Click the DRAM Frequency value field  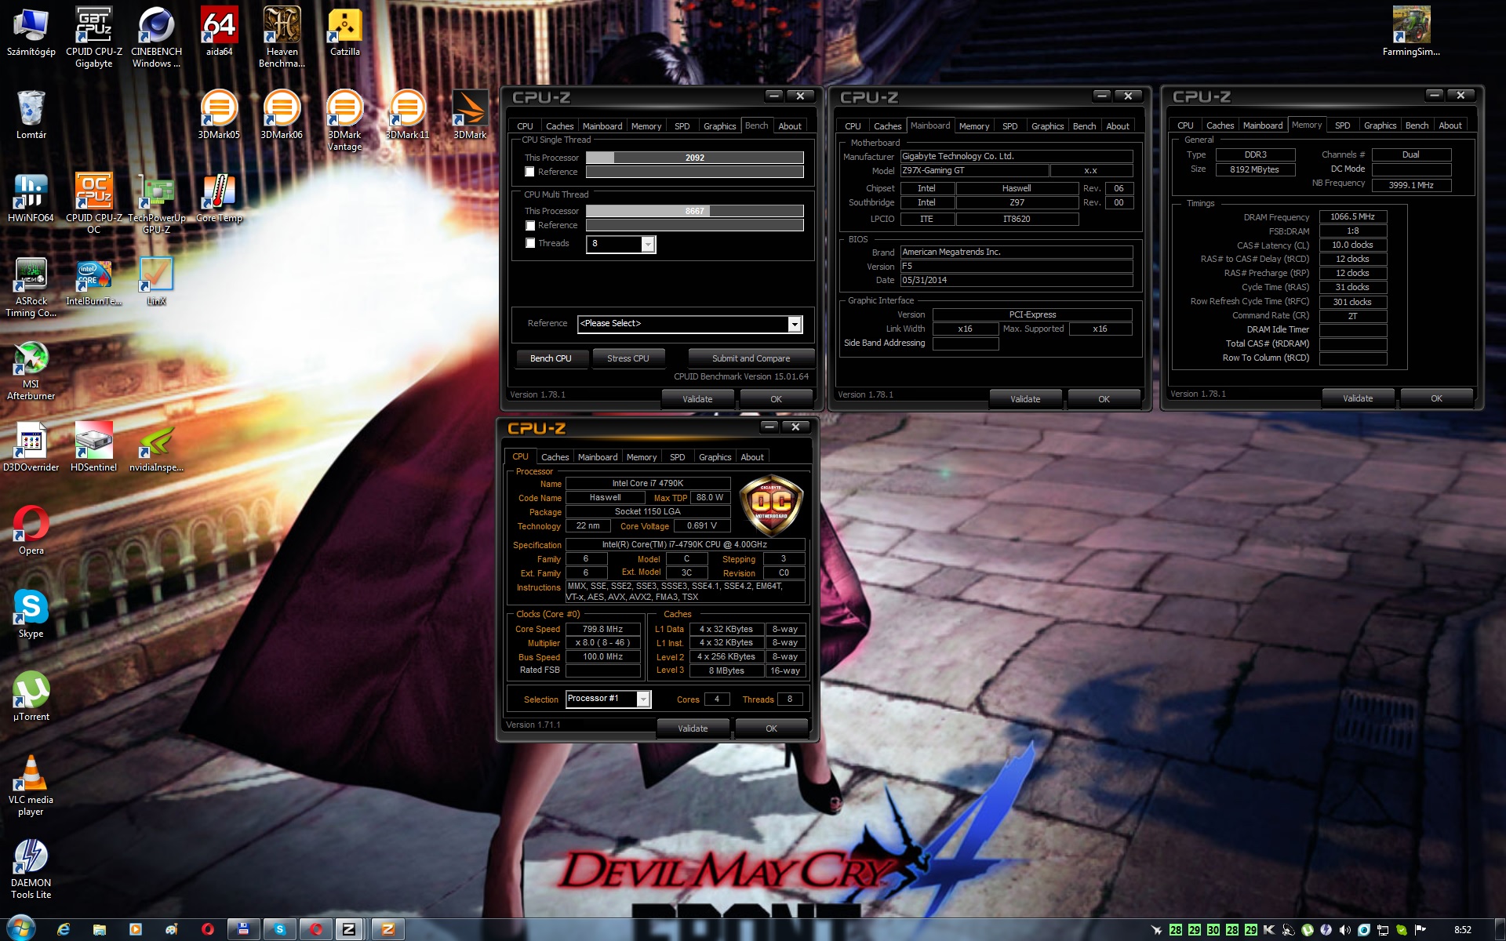[1353, 216]
